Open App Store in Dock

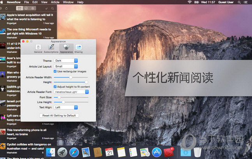(157, 152)
